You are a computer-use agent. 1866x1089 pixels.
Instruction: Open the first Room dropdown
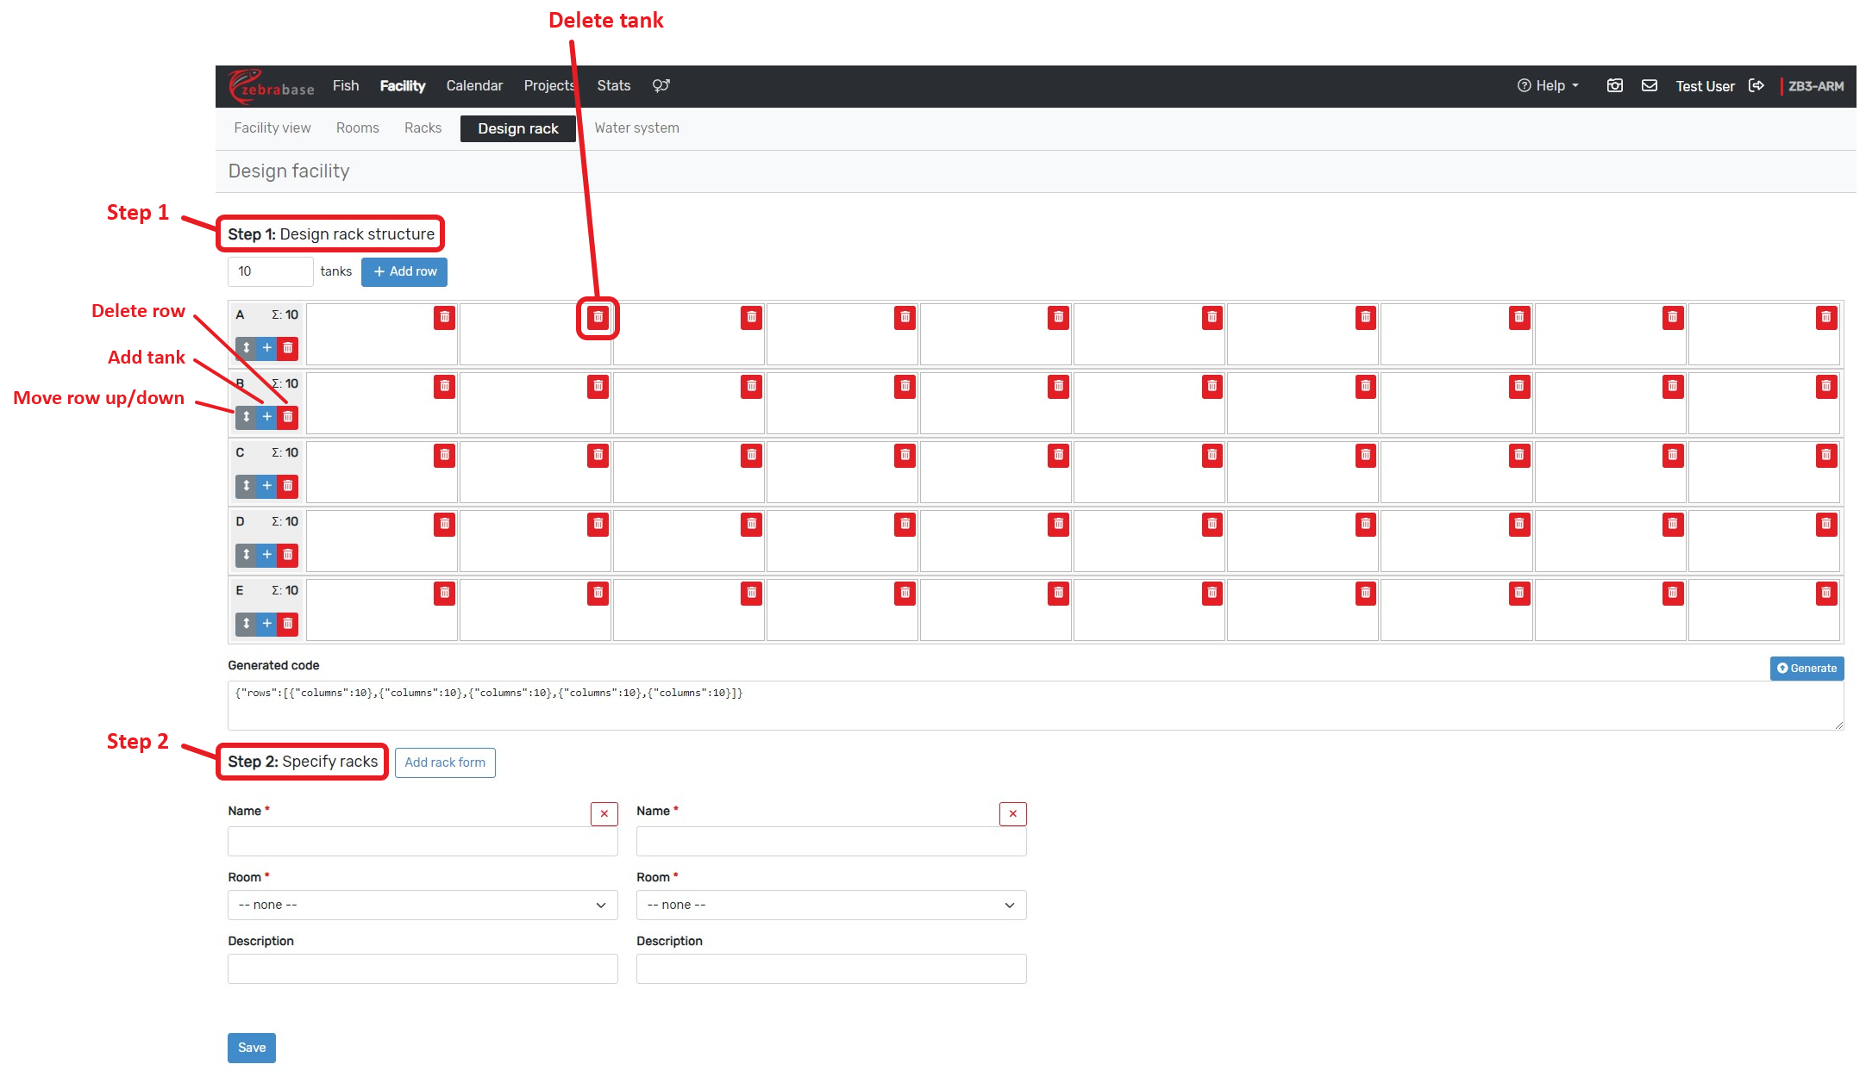423,905
